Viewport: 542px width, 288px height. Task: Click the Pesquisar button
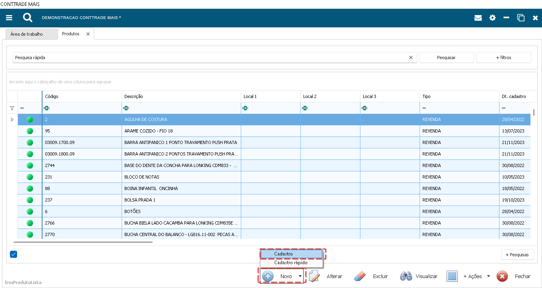[x=446, y=58]
